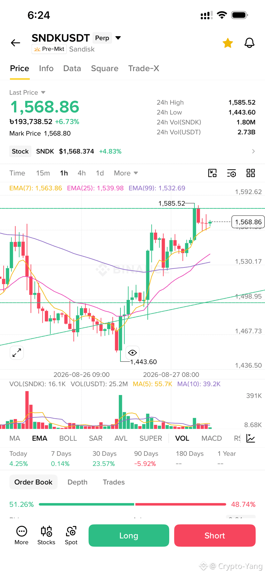Enable the SUPER indicator

click(151, 438)
